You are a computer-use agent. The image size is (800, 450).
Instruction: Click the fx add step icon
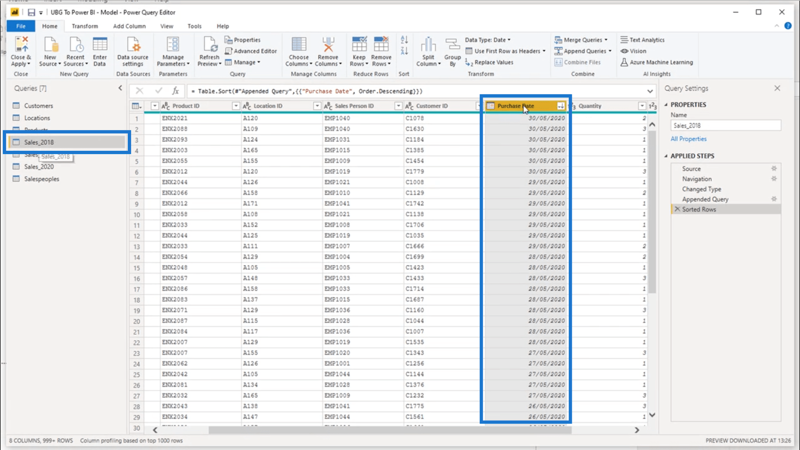[175, 90]
